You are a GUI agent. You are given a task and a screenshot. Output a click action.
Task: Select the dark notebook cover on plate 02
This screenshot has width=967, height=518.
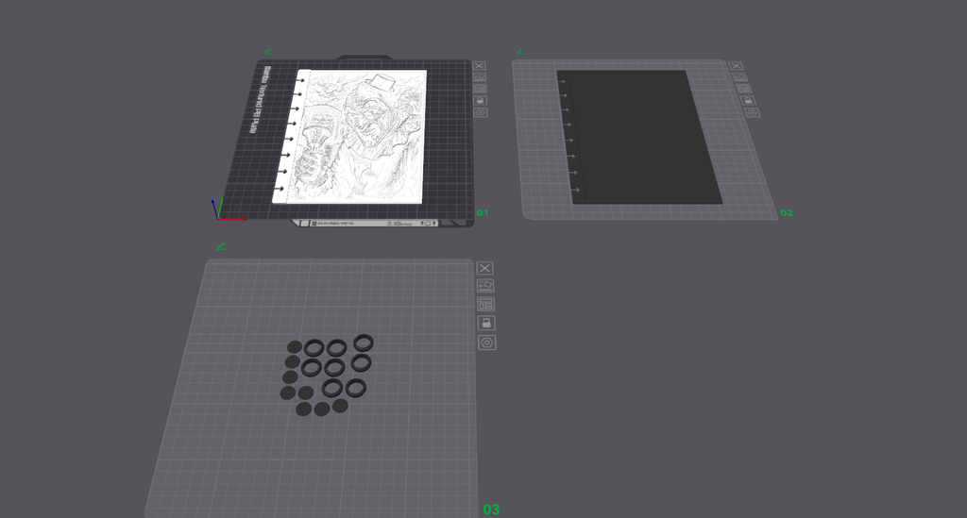pyautogui.click(x=638, y=137)
